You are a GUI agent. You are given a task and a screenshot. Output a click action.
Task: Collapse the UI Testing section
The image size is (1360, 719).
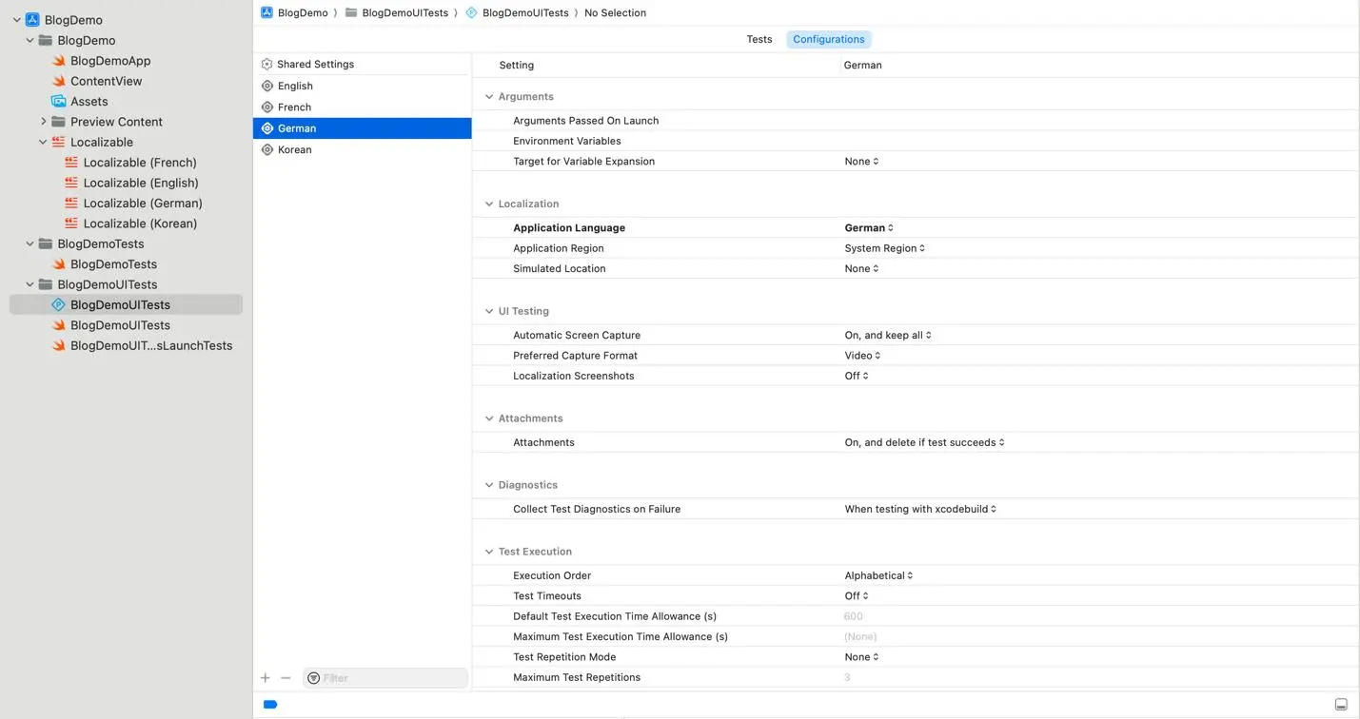click(x=489, y=311)
